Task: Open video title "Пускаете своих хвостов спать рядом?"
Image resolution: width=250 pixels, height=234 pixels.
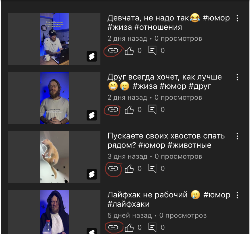Action: click(x=166, y=140)
